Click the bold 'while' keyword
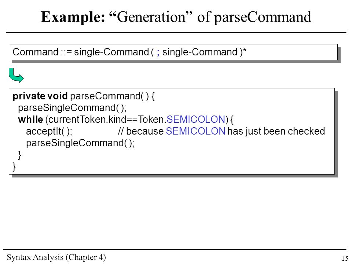The height and width of the screenshot is (264, 352). (30, 120)
